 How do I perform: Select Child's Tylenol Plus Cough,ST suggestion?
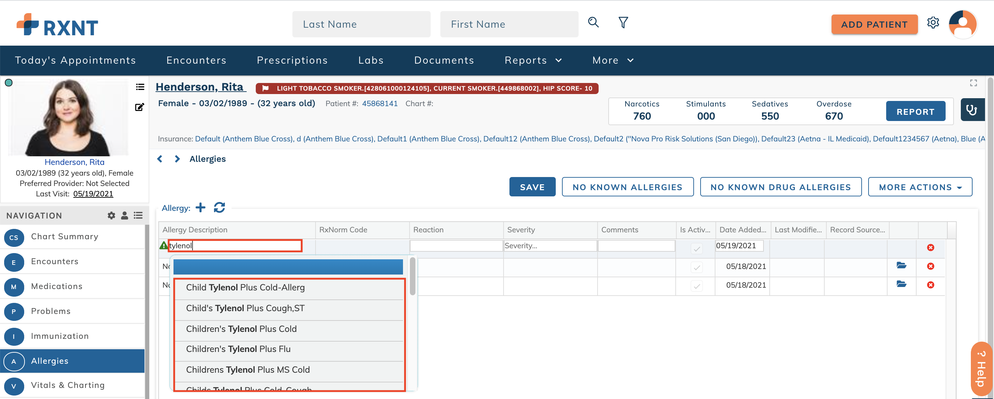coord(289,308)
